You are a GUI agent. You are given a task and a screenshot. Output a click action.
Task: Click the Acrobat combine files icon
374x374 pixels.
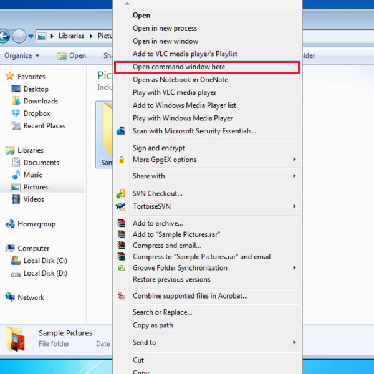pos(122,296)
